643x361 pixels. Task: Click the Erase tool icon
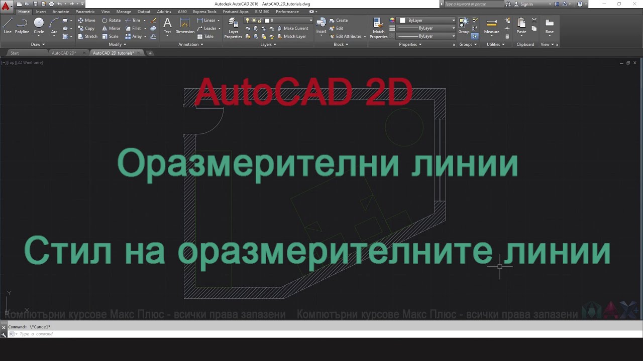coord(153,21)
